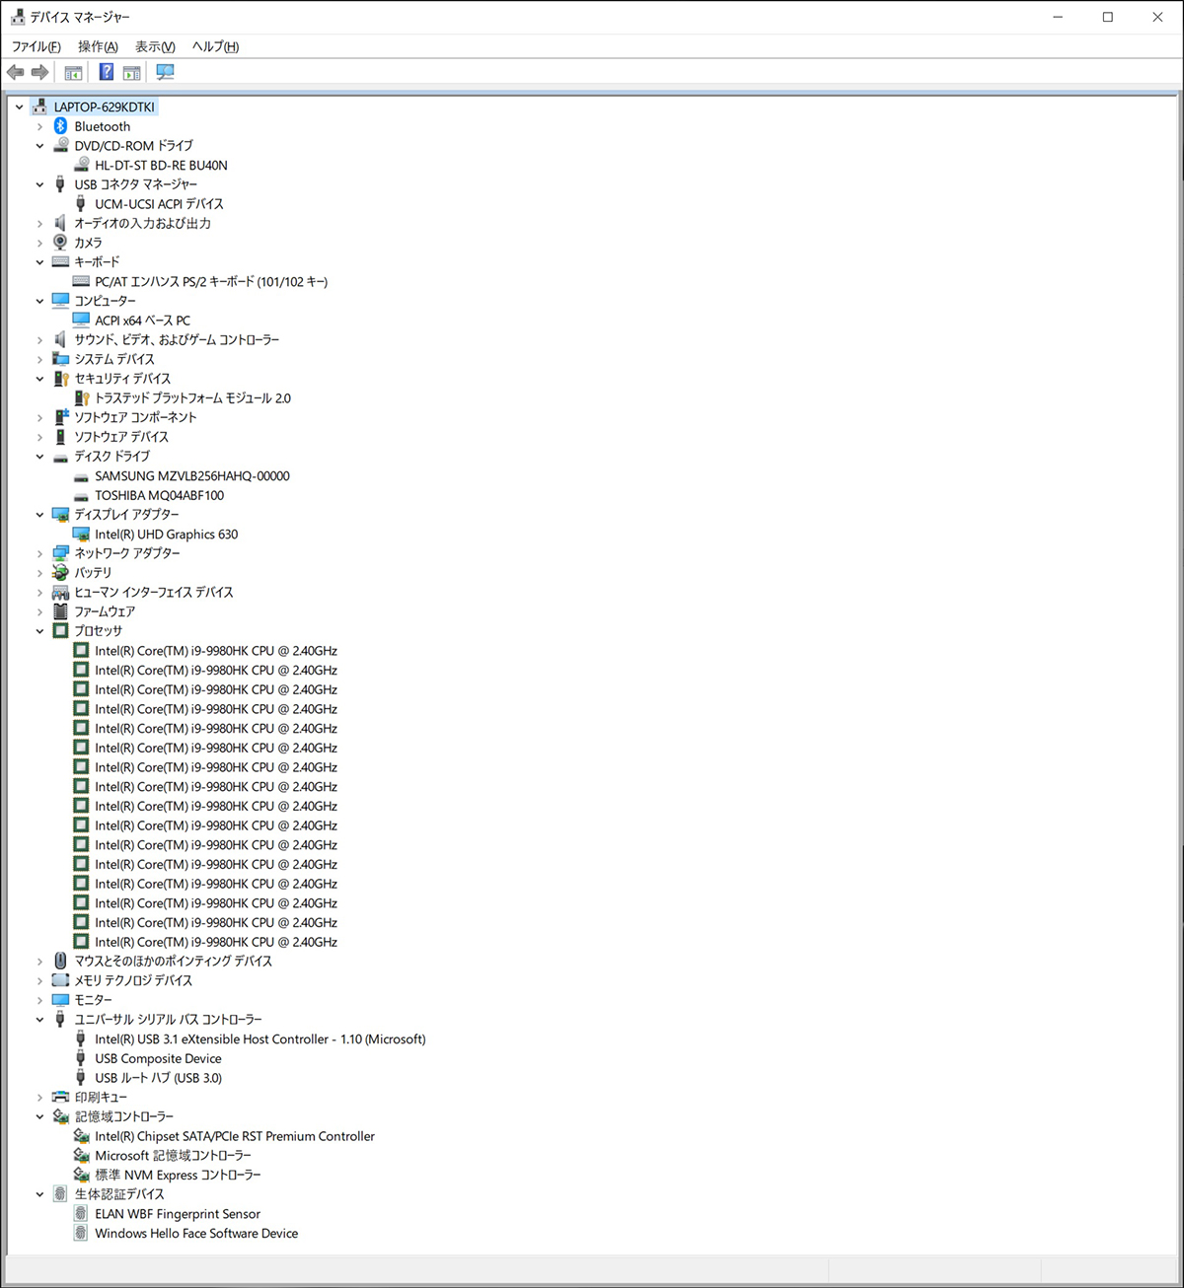This screenshot has width=1184, height=1288.
Task: Collapse the ディスク ドライブ node
Action: 39,457
